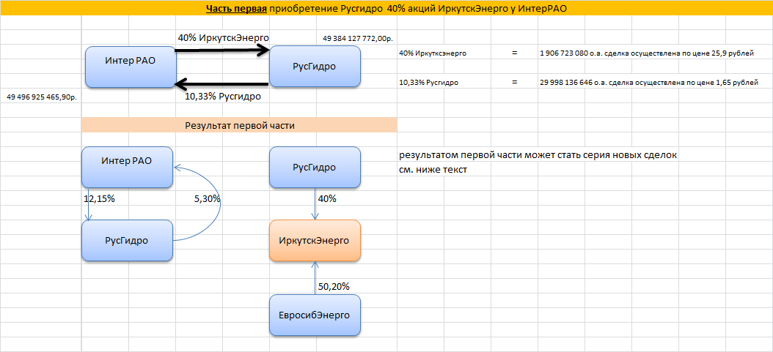Click the "40% ИркутскЭнерго" label above the thick arrow
773x352 pixels.
click(x=224, y=38)
